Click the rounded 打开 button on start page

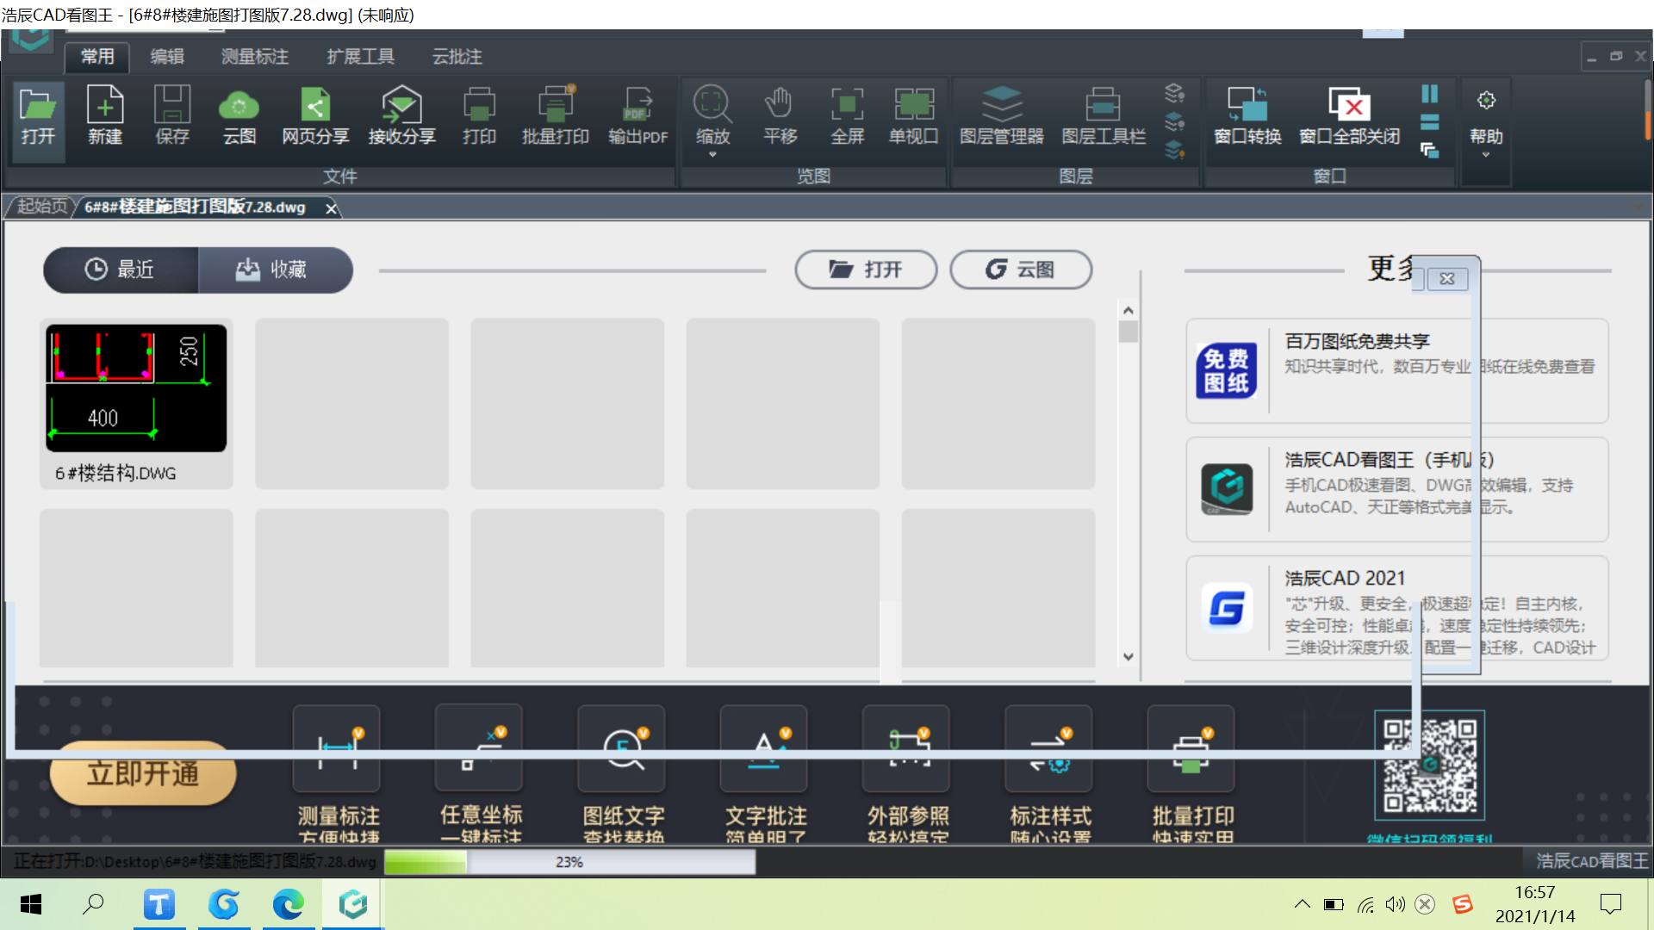click(x=866, y=270)
